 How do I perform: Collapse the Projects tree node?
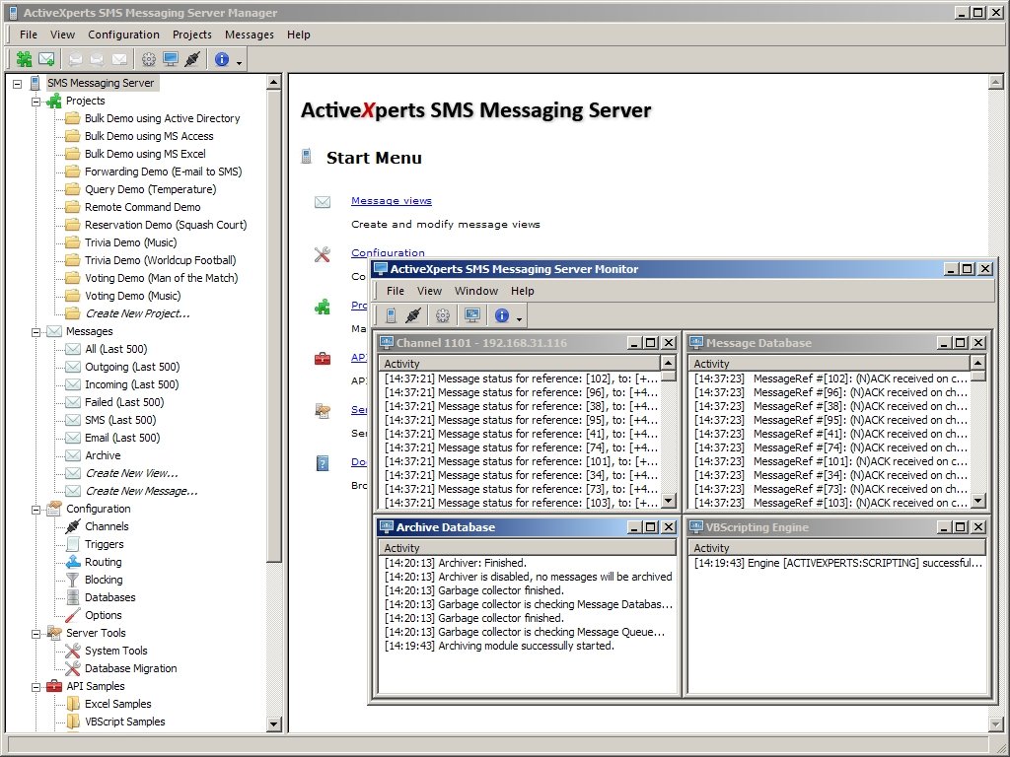click(x=36, y=101)
